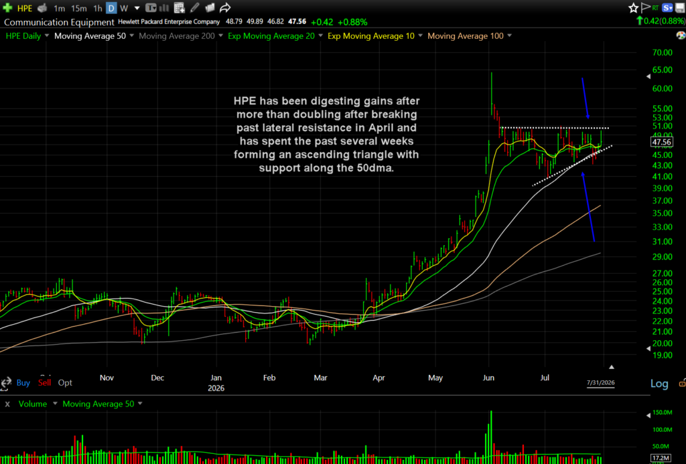Click the 48.79 open price value
The height and width of the screenshot is (464, 686).
pyautogui.click(x=234, y=22)
